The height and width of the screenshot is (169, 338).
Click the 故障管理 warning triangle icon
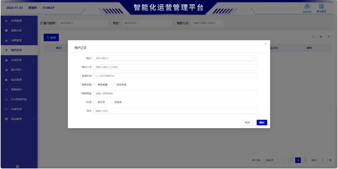6,41
